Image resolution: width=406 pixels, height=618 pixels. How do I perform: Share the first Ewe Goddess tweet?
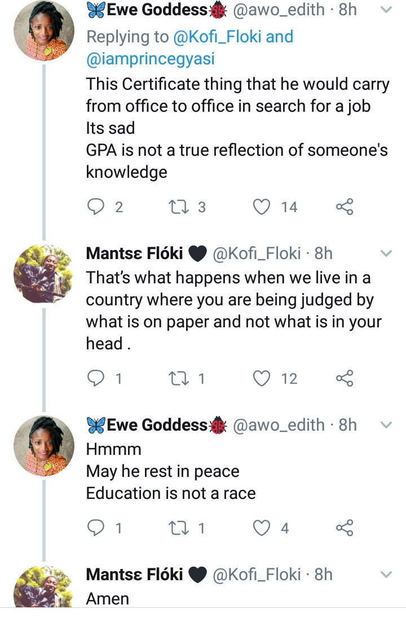(x=344, y=207)
